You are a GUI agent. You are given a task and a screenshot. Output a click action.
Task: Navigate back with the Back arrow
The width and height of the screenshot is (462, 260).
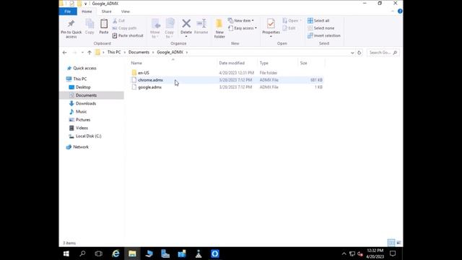pos(64,53)
